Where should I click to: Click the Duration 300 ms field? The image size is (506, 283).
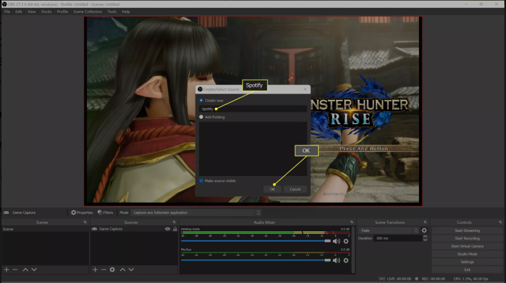[x=398, y=238]
